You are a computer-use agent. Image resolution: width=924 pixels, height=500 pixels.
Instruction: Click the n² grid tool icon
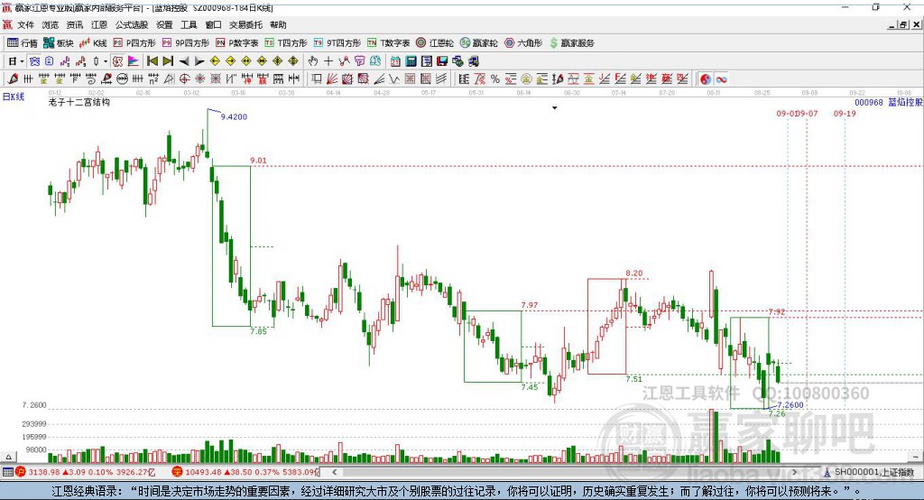pyautogui.click(x=153, y=79)
